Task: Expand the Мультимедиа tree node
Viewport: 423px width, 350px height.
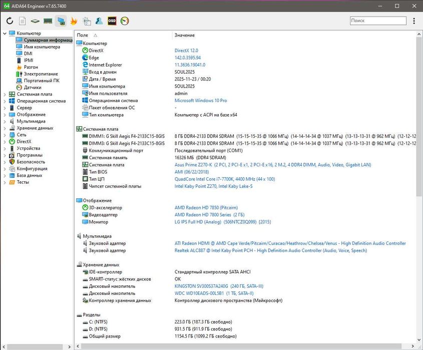Action: (x=5, y=122)
